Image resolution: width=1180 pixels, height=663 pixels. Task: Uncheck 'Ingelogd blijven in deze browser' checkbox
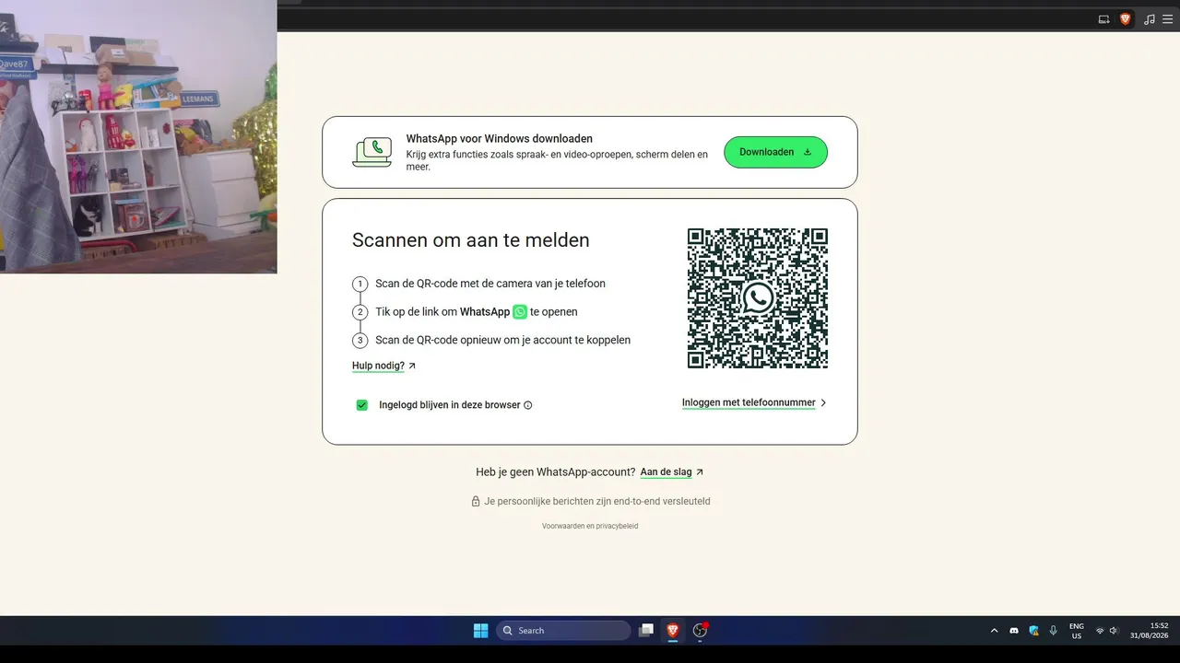[362, 405]
